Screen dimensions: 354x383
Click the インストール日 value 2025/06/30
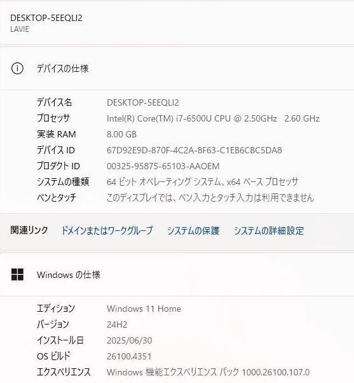129,340
